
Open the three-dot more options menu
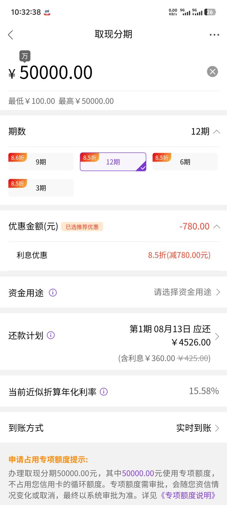tap(214, 35)
